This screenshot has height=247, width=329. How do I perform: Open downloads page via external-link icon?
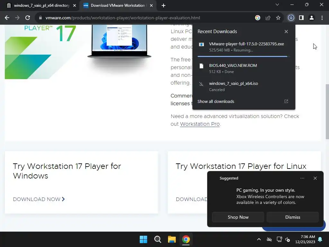point(286,101)
